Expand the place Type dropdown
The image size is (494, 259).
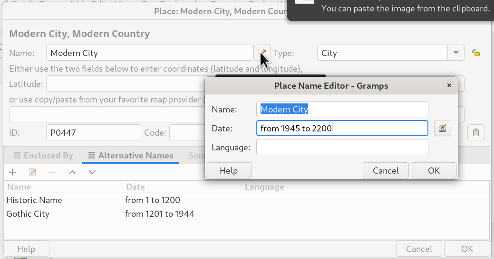point(456,53)
